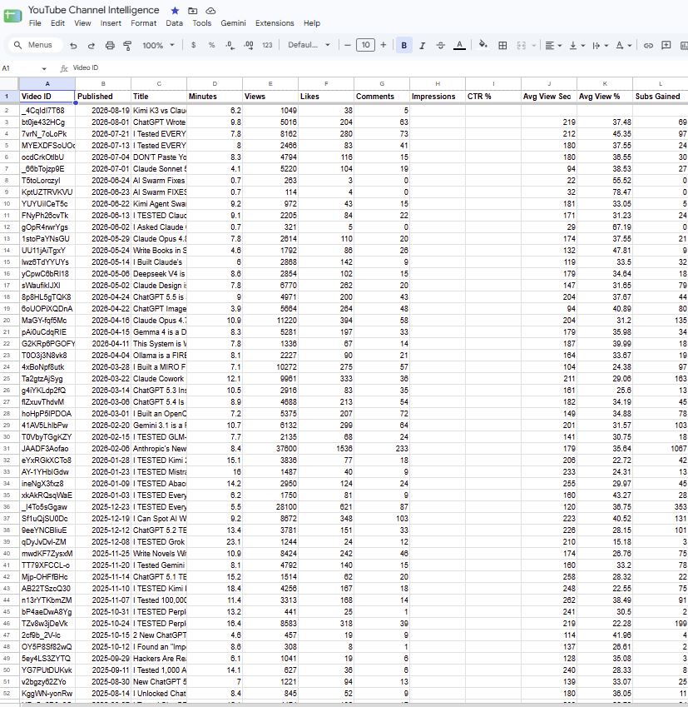This screenshot has height=707, width=688.
Task: Open the Format menu
Action: [143, 23]
